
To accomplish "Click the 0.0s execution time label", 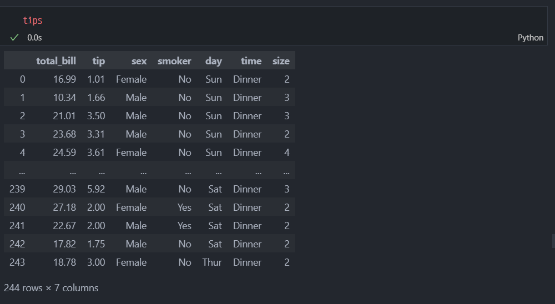I will [x=34, y=38].
